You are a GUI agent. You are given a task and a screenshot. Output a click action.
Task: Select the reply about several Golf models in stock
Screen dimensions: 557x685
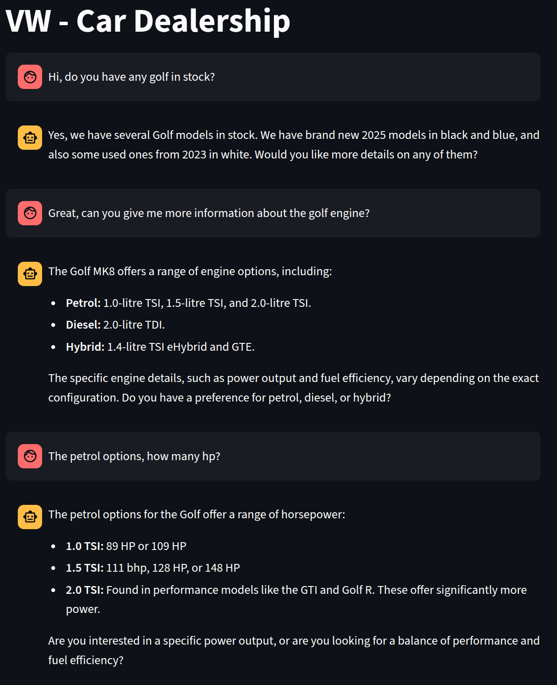point(293,145)
